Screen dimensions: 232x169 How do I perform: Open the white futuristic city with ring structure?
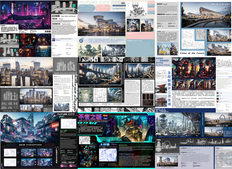[x=178, y=125]
